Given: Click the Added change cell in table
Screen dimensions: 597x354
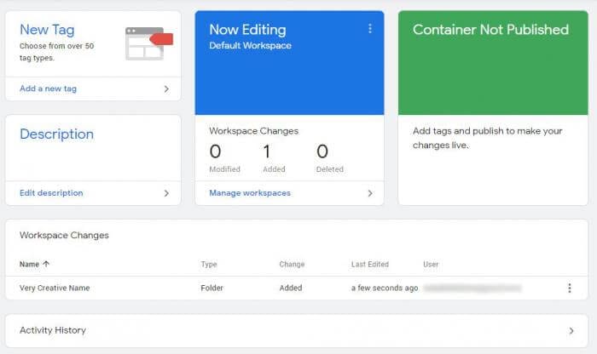Looking at the screenshot, I should pos(291,288).
